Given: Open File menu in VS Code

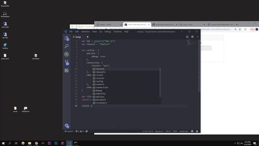Looking at the screenshot, I should (71, 32).
